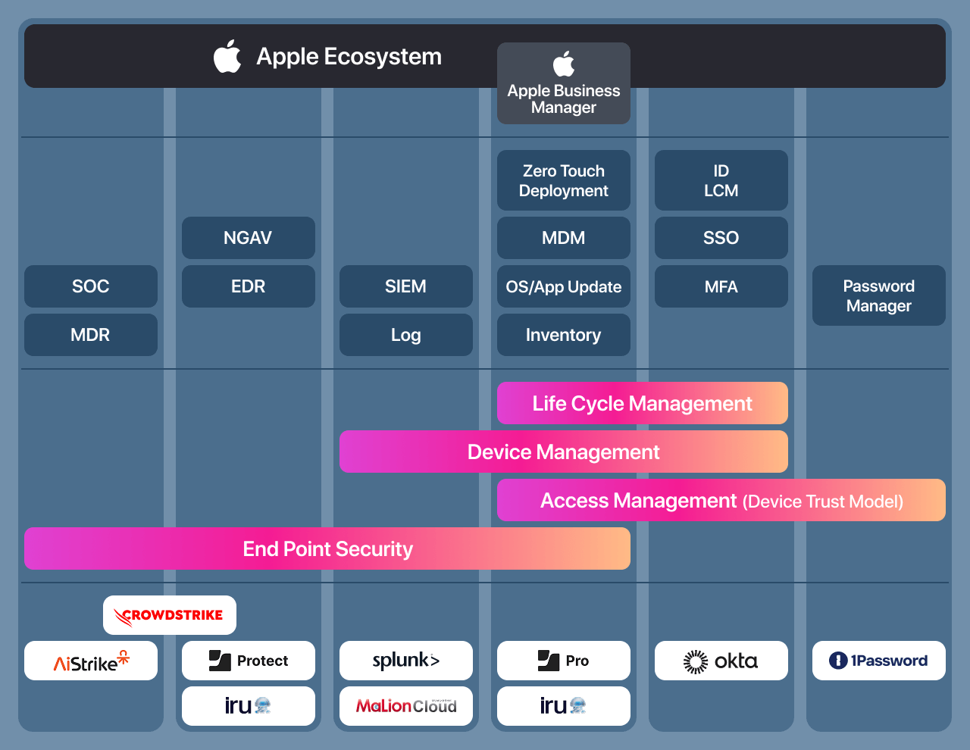Click the Apple logo beside Apple Ecosystem
Screen dimensions: 970x750
pos(227,57)
